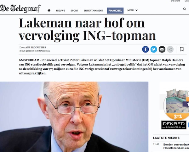Select the FINANCIEEL tab
The image size is (189, 152).
tap(115, 11)
